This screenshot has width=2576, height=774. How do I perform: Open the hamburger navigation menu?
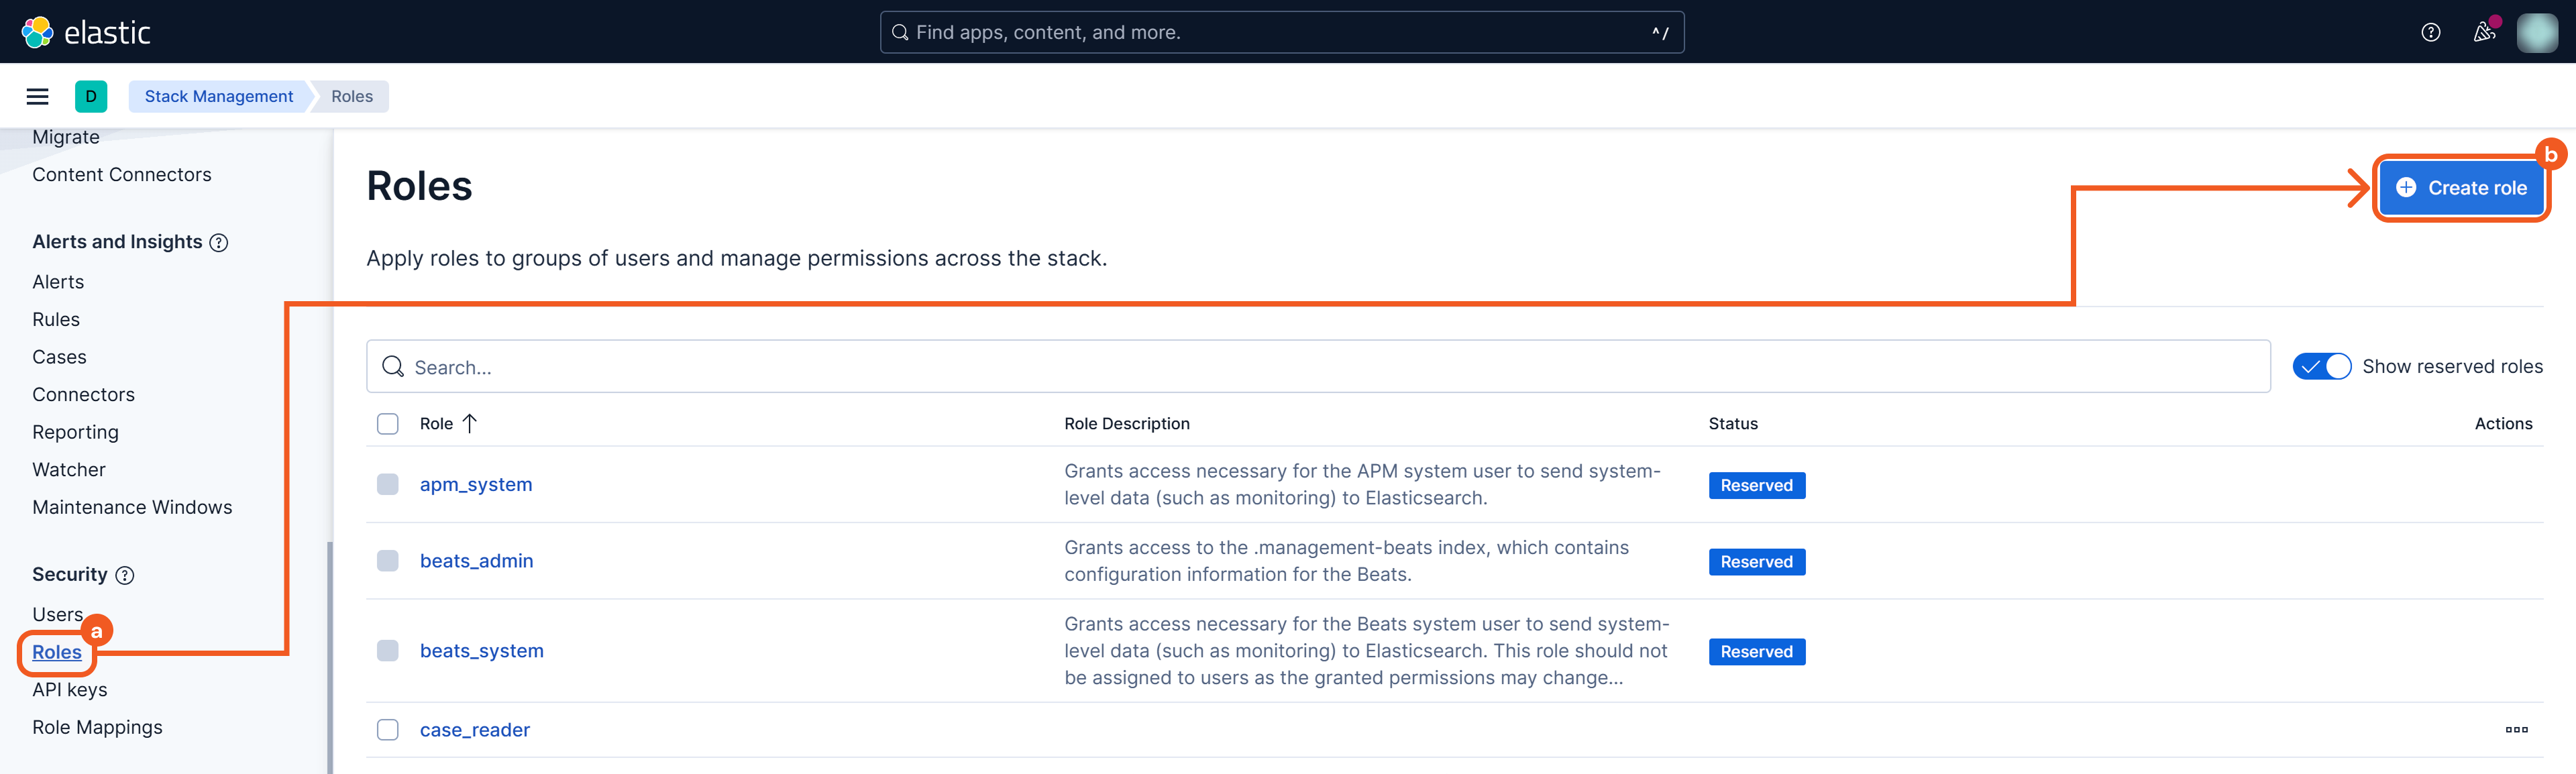click(x=37, y=96)
